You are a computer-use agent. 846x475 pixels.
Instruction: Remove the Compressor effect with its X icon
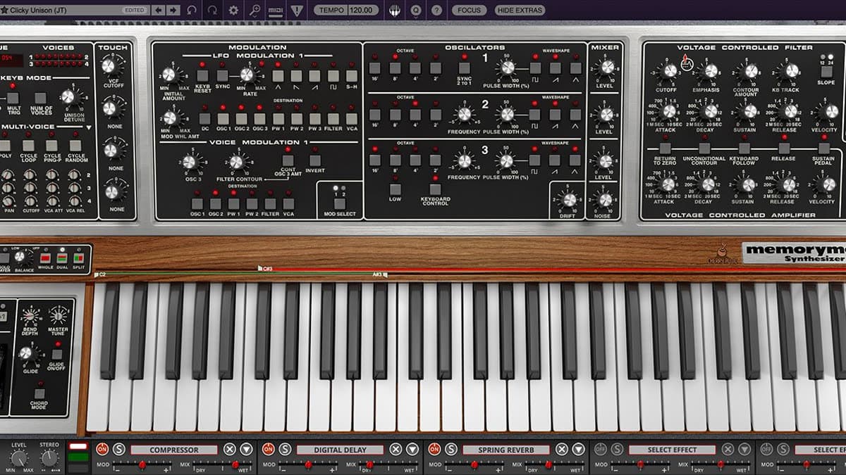229,449
